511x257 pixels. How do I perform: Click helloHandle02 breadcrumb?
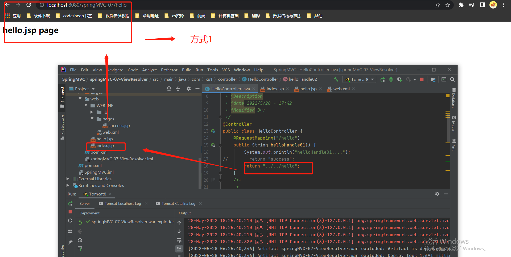[300, 79]
